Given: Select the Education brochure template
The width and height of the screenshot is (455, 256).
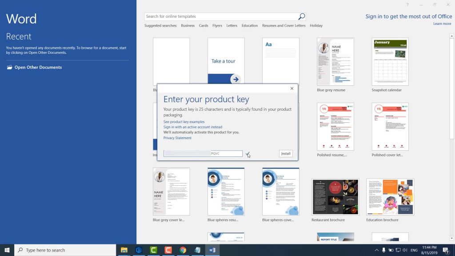Looking at the screenshot, I should coord(390,197).
